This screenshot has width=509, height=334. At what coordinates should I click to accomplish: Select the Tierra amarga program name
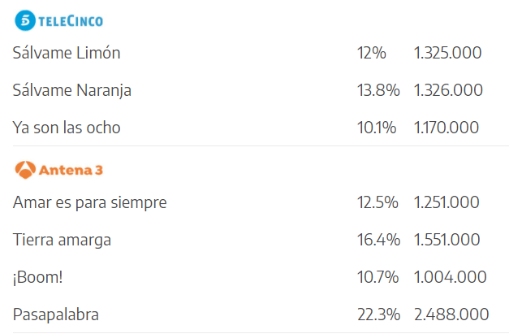coord(63,240)
